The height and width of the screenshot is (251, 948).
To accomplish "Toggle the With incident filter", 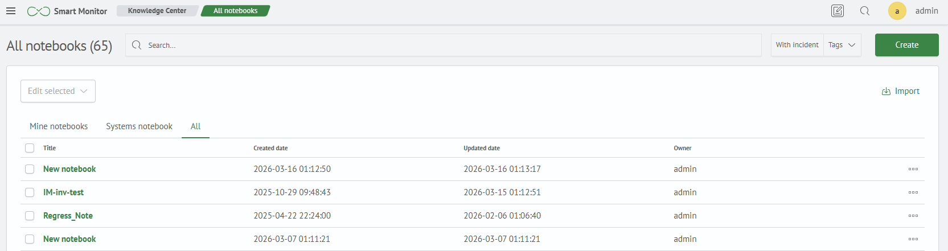I will [x=797, y=45].
